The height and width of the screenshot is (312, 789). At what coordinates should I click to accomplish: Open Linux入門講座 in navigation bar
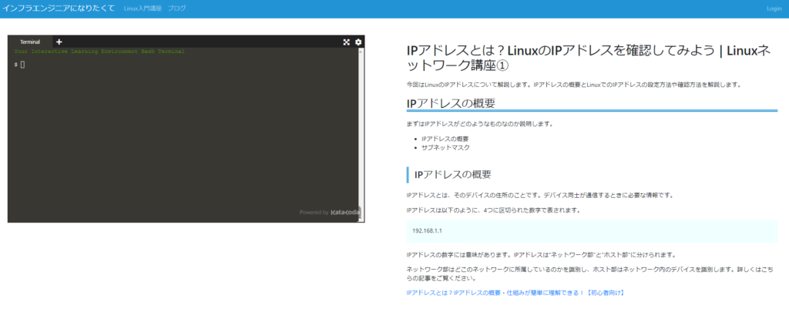[143, 8]
